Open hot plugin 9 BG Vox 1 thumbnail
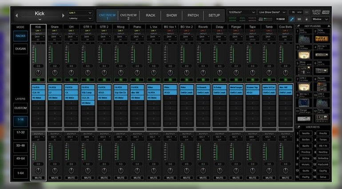This screenshot has height=189, width=342. [x=304, y=103]
